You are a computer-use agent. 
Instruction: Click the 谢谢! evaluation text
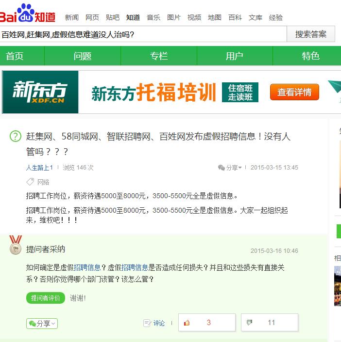point(78,298)
